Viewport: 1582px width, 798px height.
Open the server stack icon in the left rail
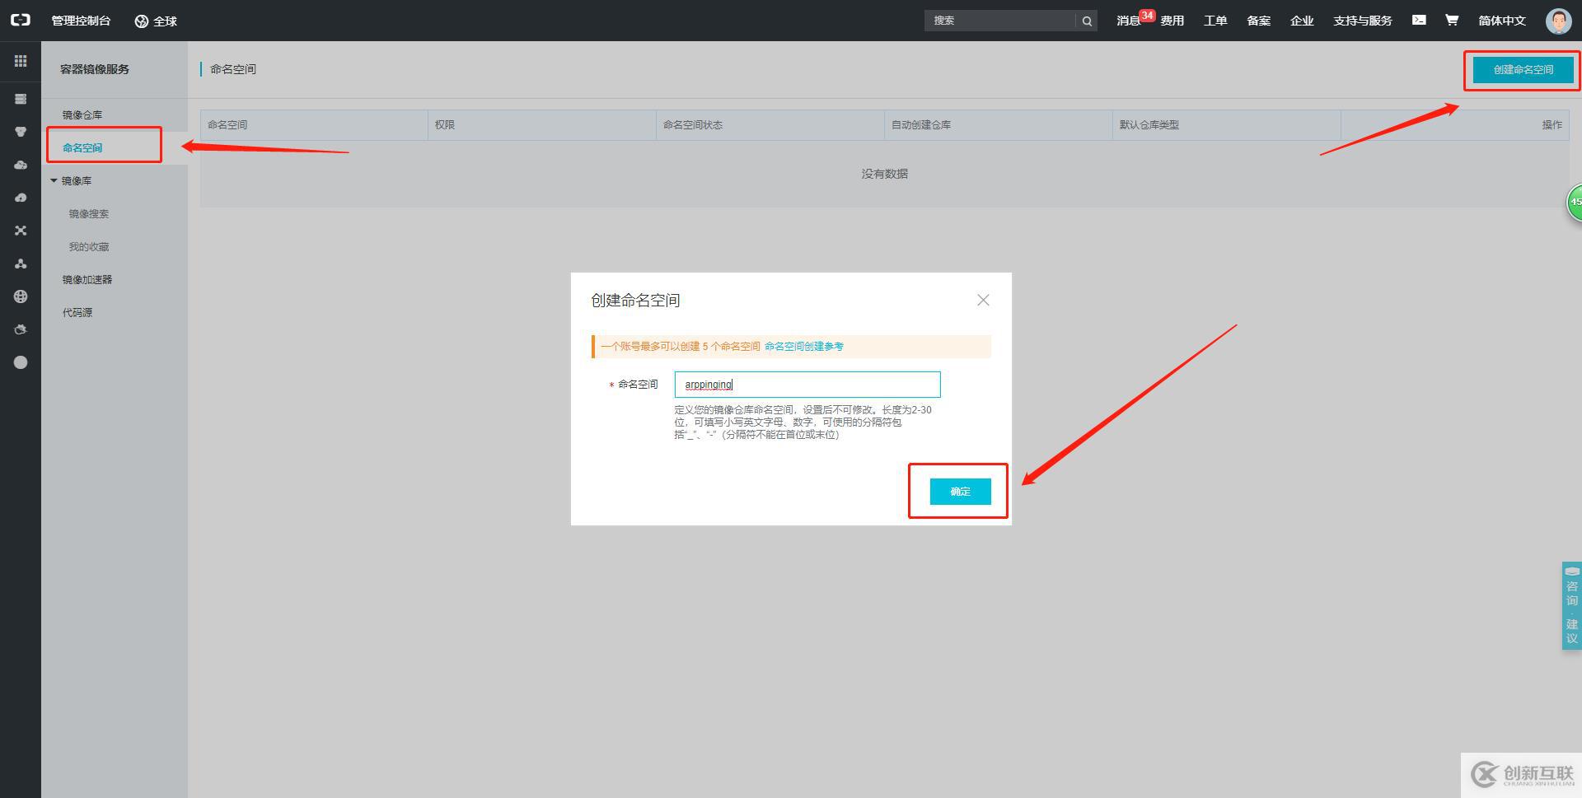point(21,99)
